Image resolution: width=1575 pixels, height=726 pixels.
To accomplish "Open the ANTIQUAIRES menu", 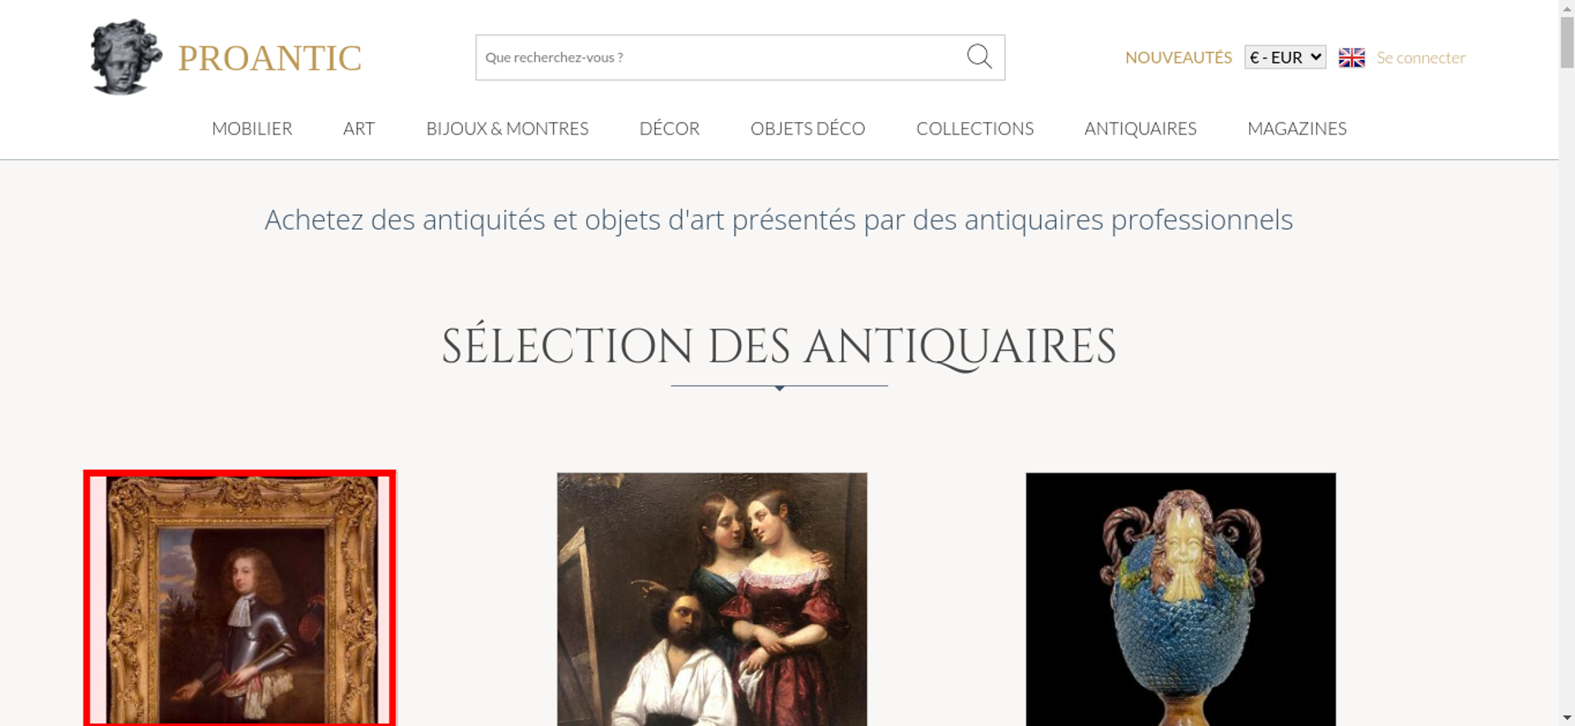I will (x=1140, y=128).
